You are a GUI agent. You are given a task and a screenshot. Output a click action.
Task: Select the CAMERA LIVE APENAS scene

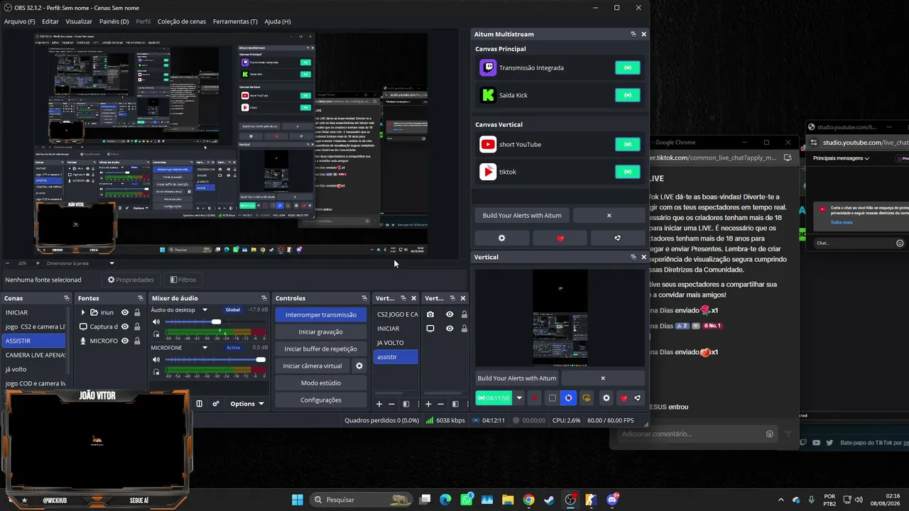[34, 355]
